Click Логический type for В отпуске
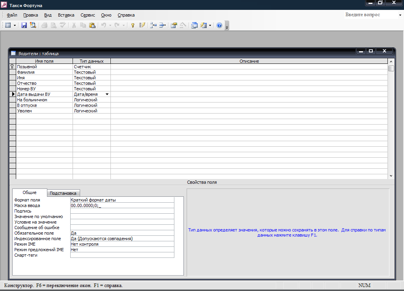 click(92, 105)
